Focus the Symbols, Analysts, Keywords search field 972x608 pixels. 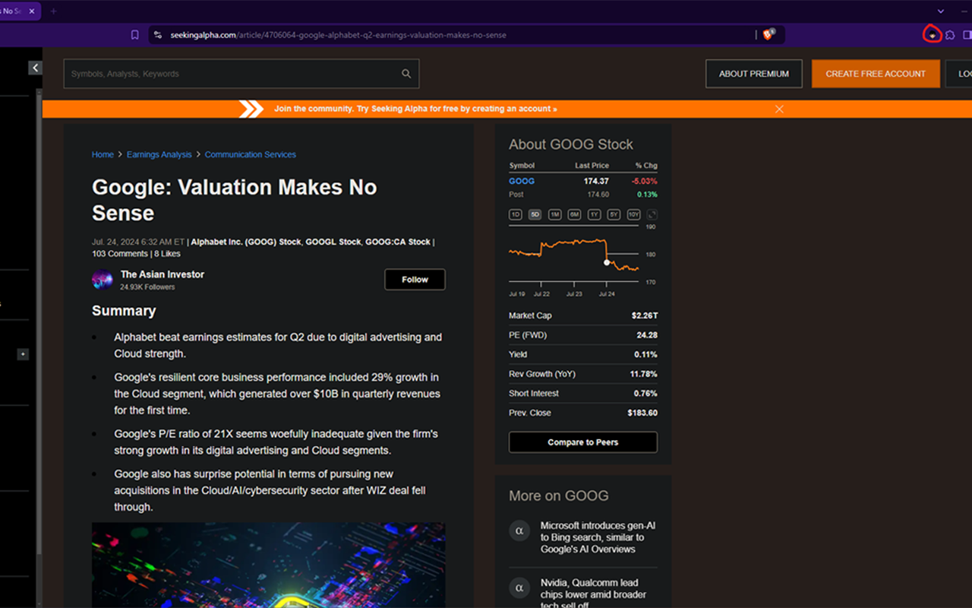[x=241, y=74]
